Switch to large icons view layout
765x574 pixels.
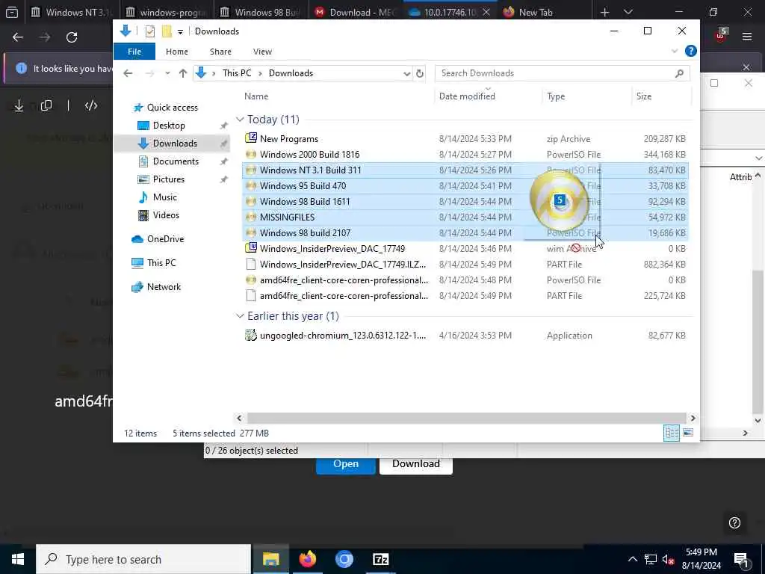(x=688, y=433)
